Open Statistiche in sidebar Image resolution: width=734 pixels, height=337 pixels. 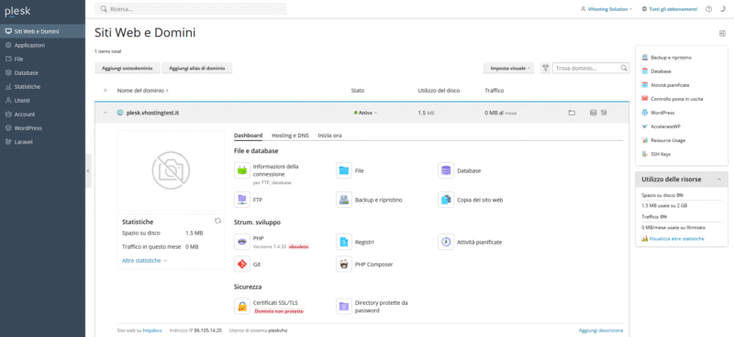(x=42, y=86)
